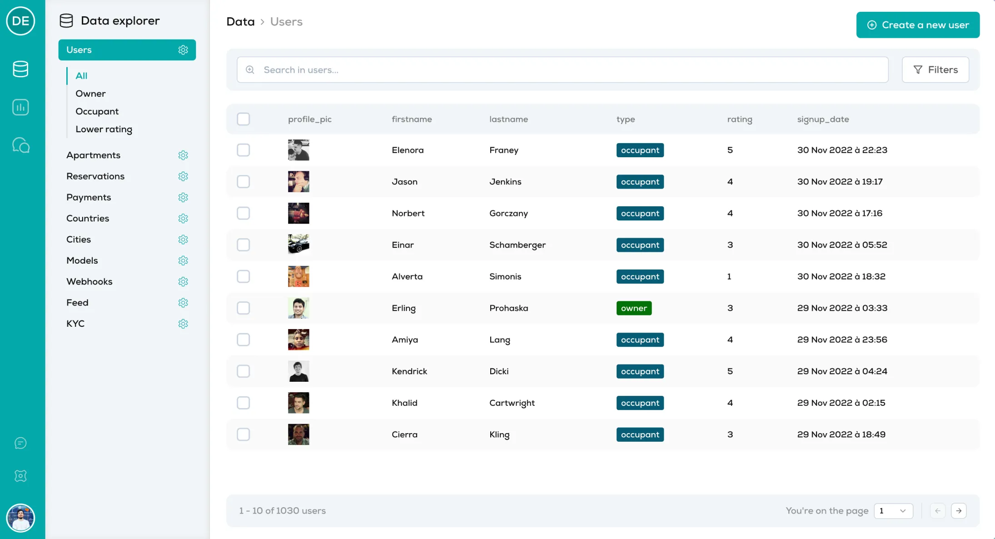Open Cities settings gear

[183, 240]
